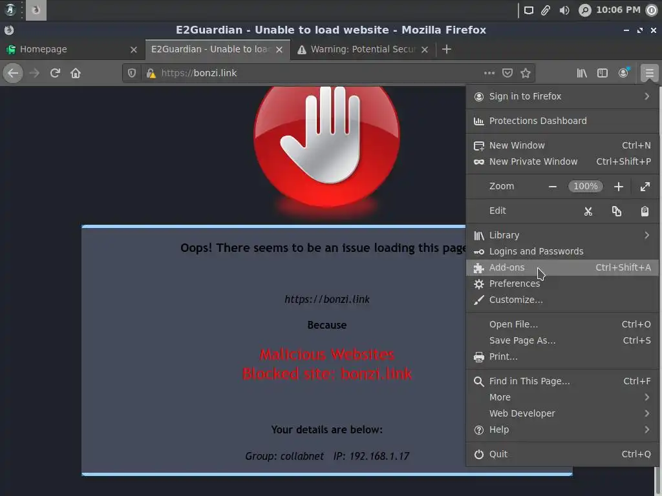Copy using the Edit row copy icon
This screenshot has height=496, width=662.
tap(616, 211)
